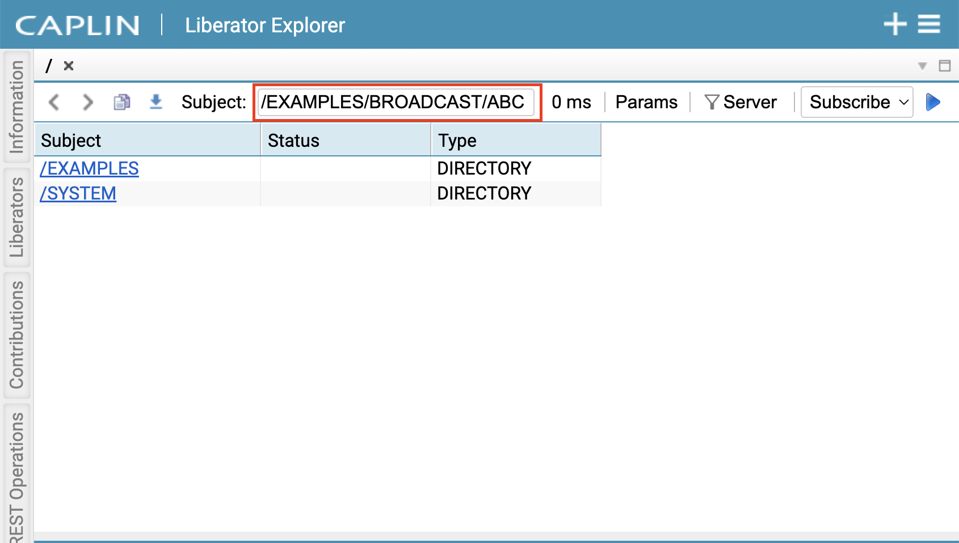The image size is (959, 543).
Task: Click the Server filter funnel icon
Action: click(x=712, y=102)
